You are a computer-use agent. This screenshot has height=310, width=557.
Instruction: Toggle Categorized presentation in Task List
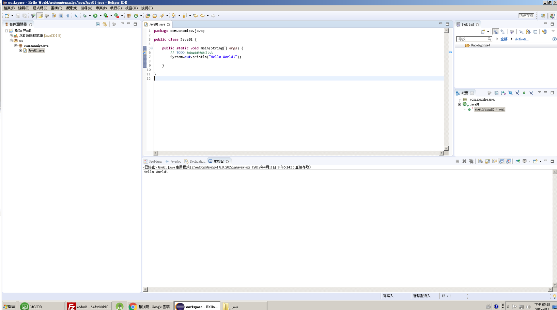coord(496,32)
